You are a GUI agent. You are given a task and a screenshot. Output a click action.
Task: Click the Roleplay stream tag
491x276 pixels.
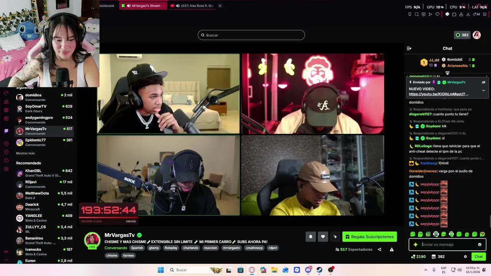pos(171,248)
